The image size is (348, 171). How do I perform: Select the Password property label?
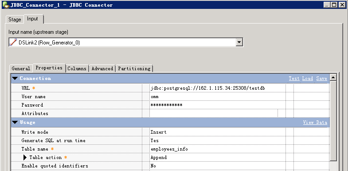[32, 105]
